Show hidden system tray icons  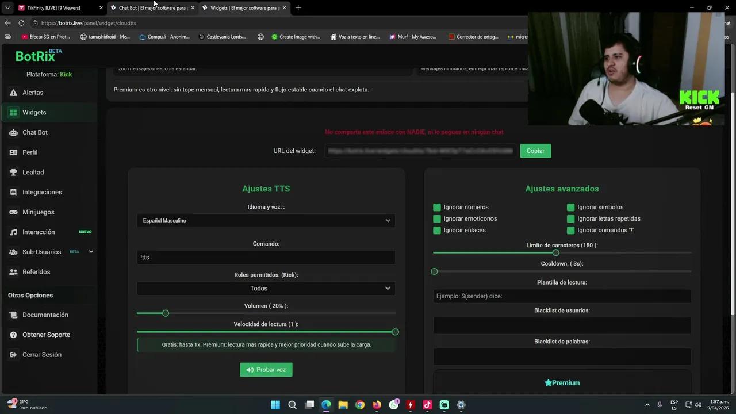(647, 405)
